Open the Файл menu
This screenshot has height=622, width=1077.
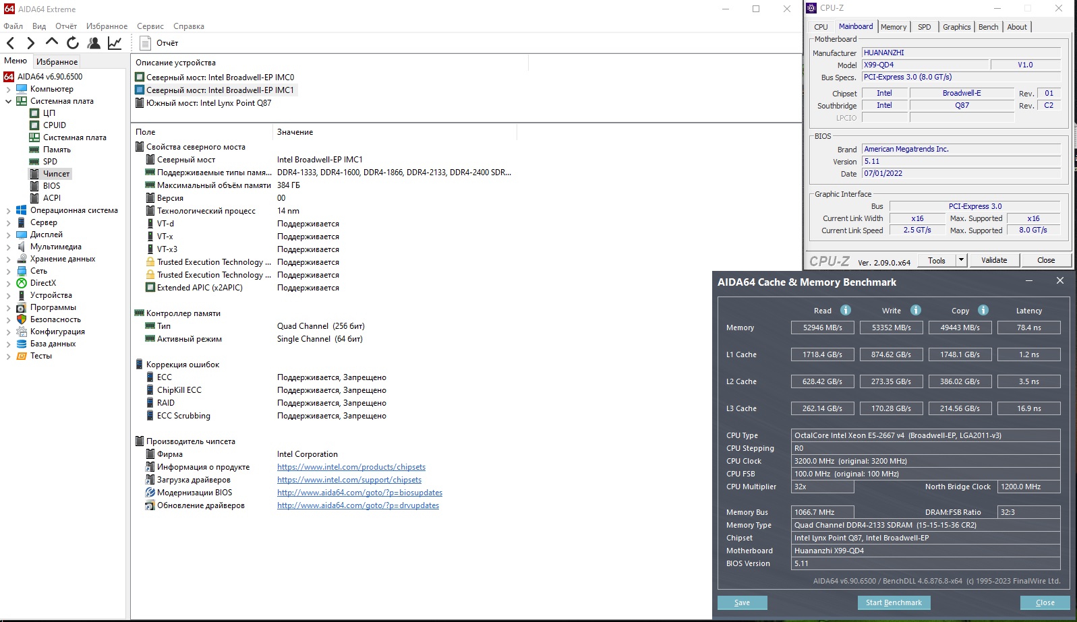[13, 26]
